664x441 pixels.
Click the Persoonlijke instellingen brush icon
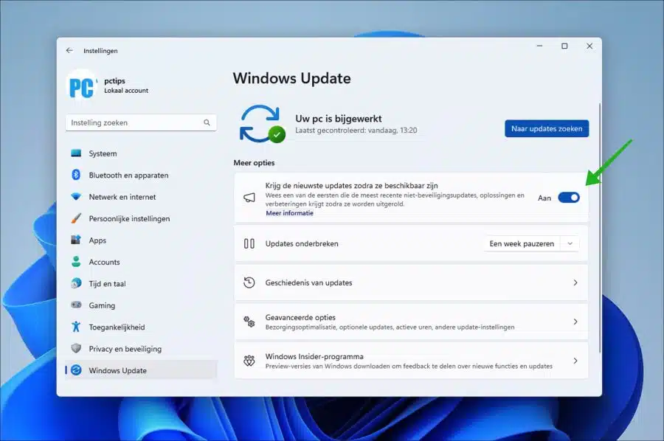pyautogui.click(x=76, y=218)
